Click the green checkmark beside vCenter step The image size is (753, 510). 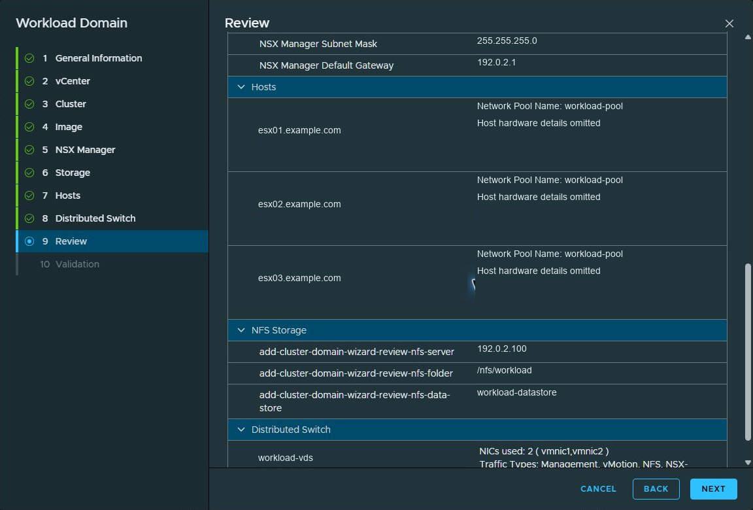tap(29, 81)
